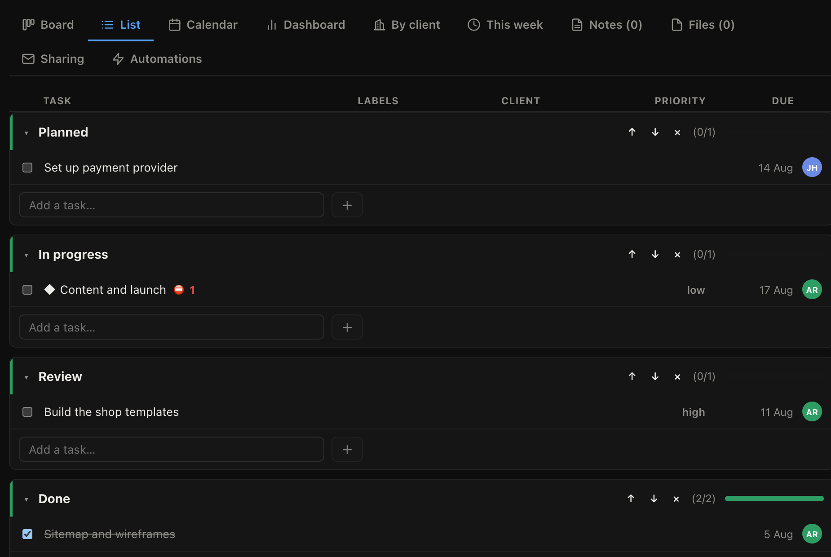Delete the Done section

tap(676, 499)
